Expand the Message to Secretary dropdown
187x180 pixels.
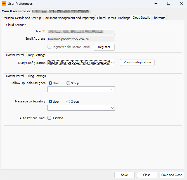coord(81,108)
